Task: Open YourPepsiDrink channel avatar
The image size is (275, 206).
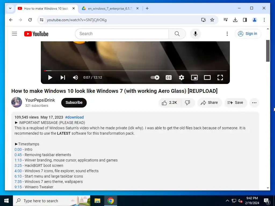Action: 17,102
